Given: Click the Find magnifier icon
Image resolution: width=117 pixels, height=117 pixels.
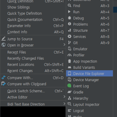Looking at the screenshot, I should pyautogui.click(x=70, y=5).
